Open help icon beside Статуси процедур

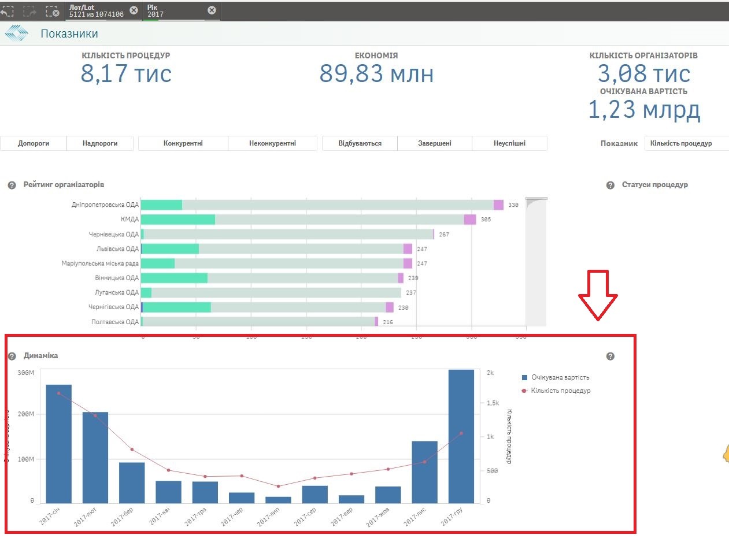pos(610,185)
